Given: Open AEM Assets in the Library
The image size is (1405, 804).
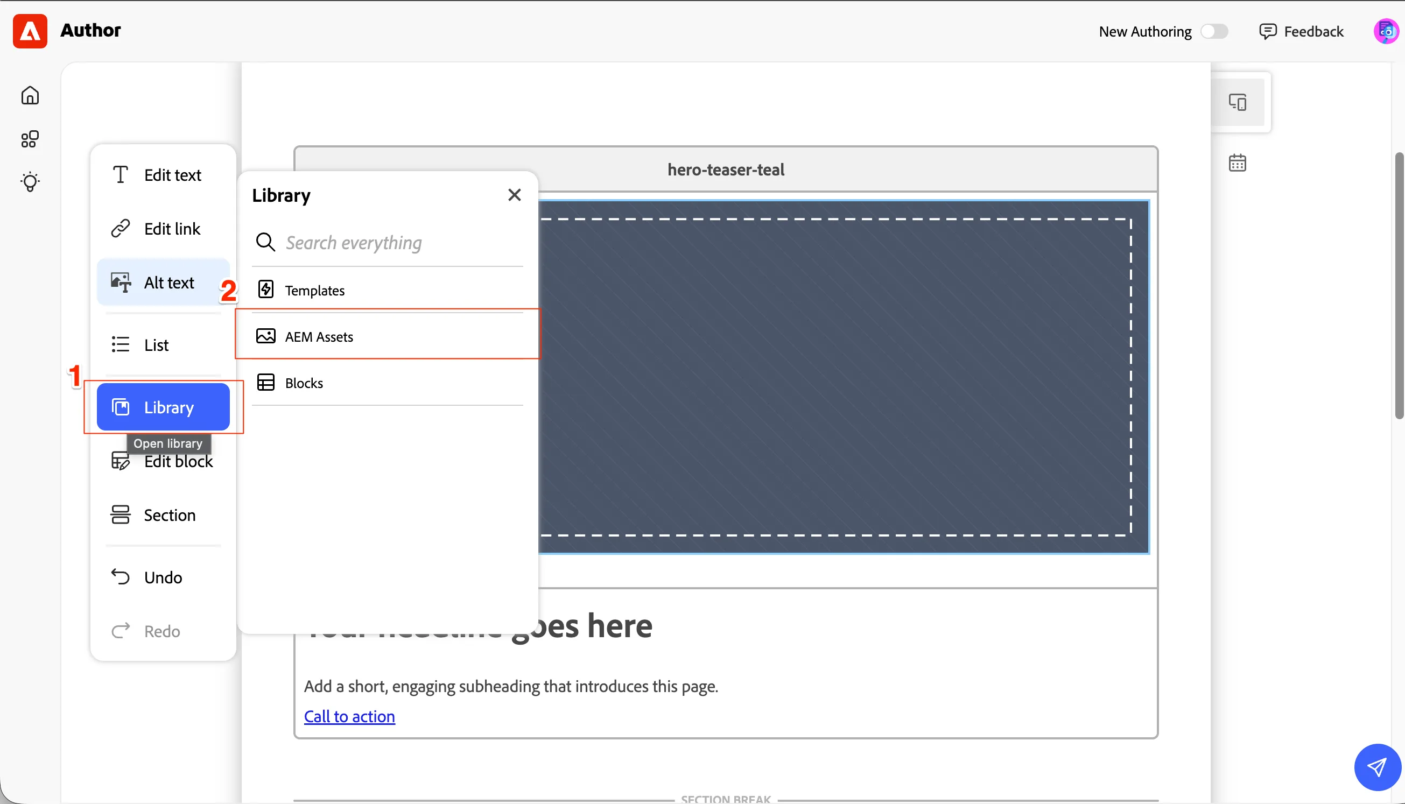Looking at the screenshot, I should pyautogui.click(x=387, y=336).
